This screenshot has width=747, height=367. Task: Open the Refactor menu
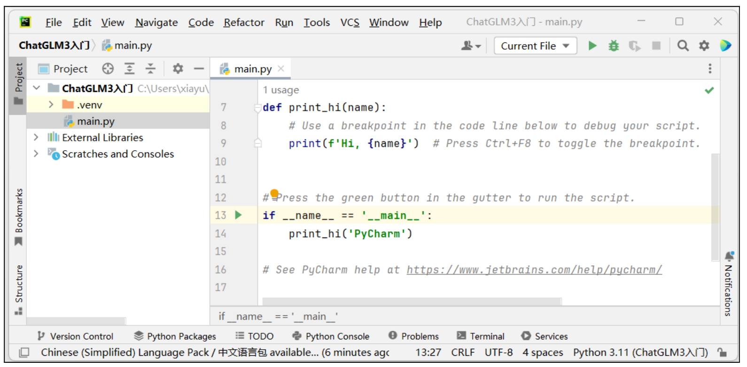244,22
